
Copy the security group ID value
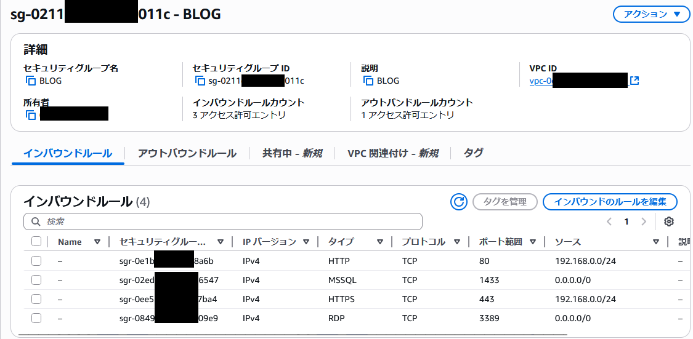click(x=200, y=81)
